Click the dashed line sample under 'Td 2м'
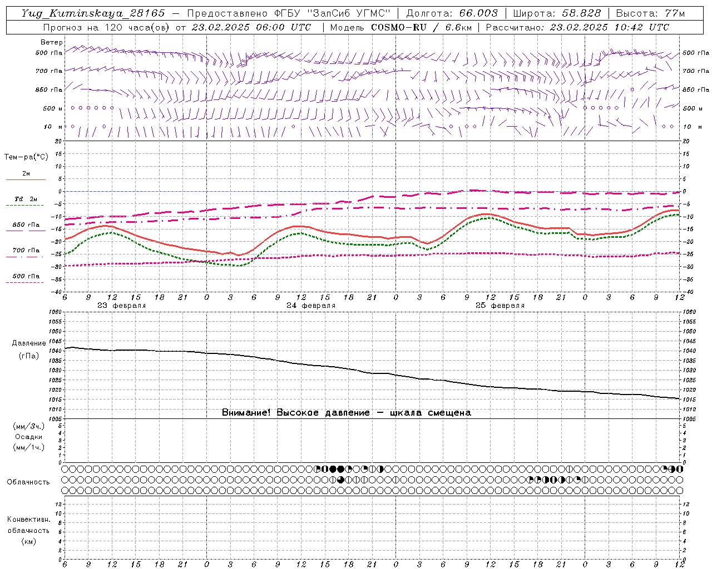 point(25,205)
